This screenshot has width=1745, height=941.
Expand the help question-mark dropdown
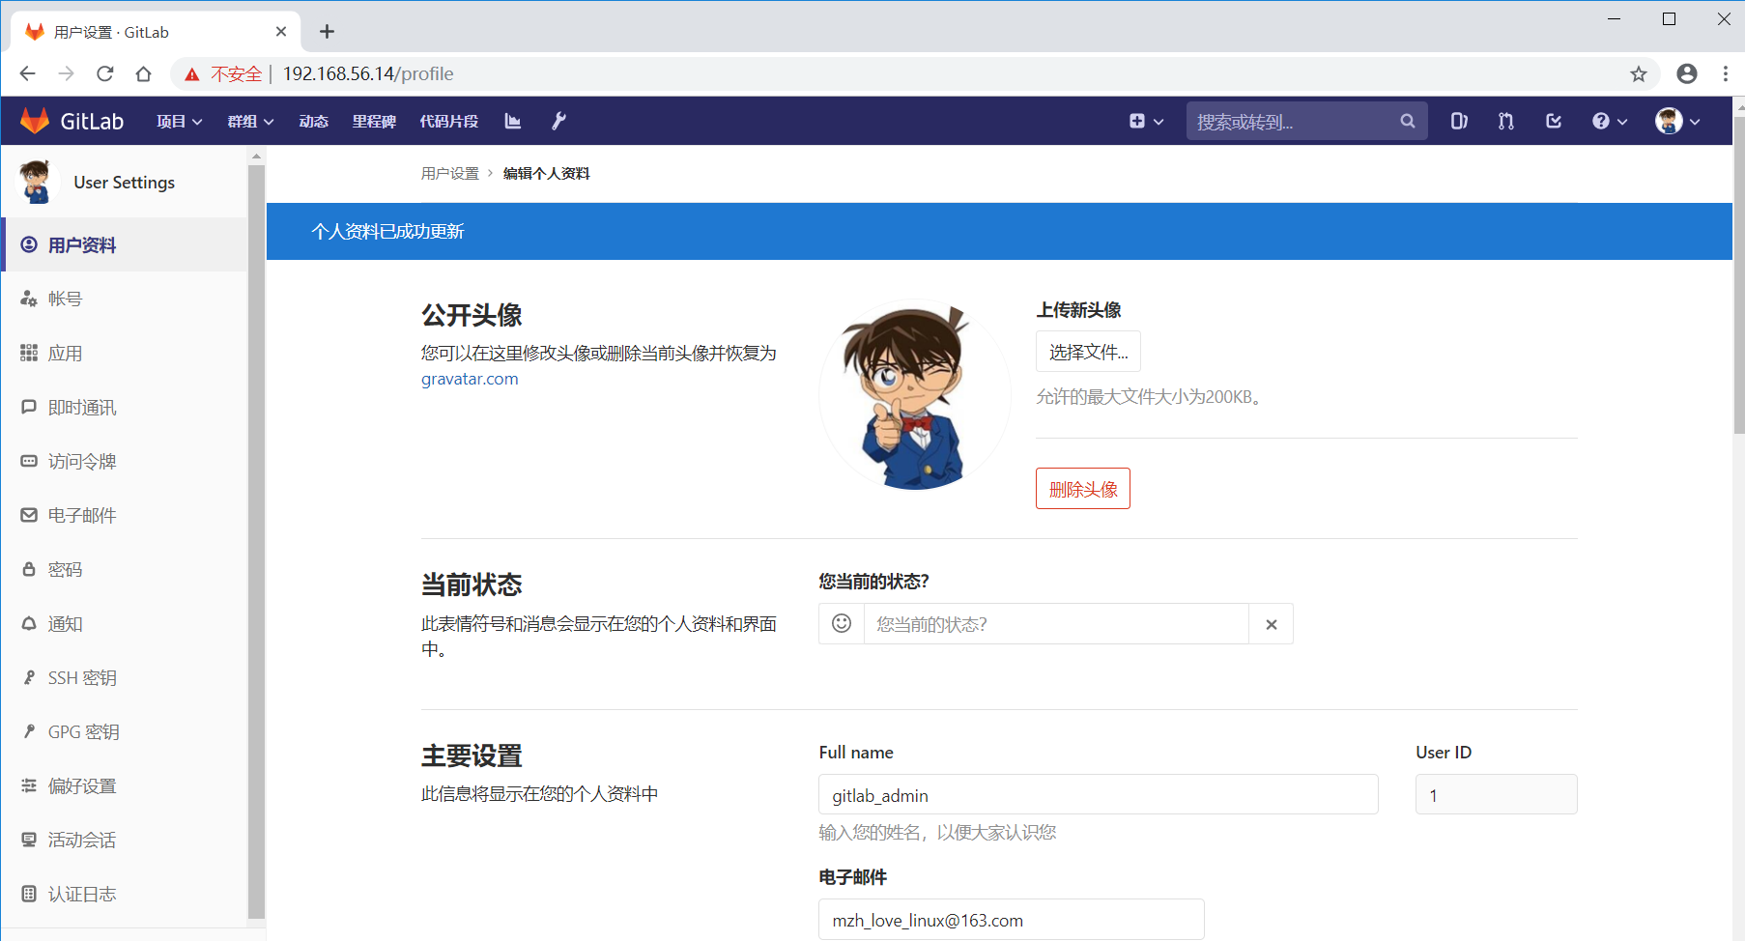point(1610,121)
